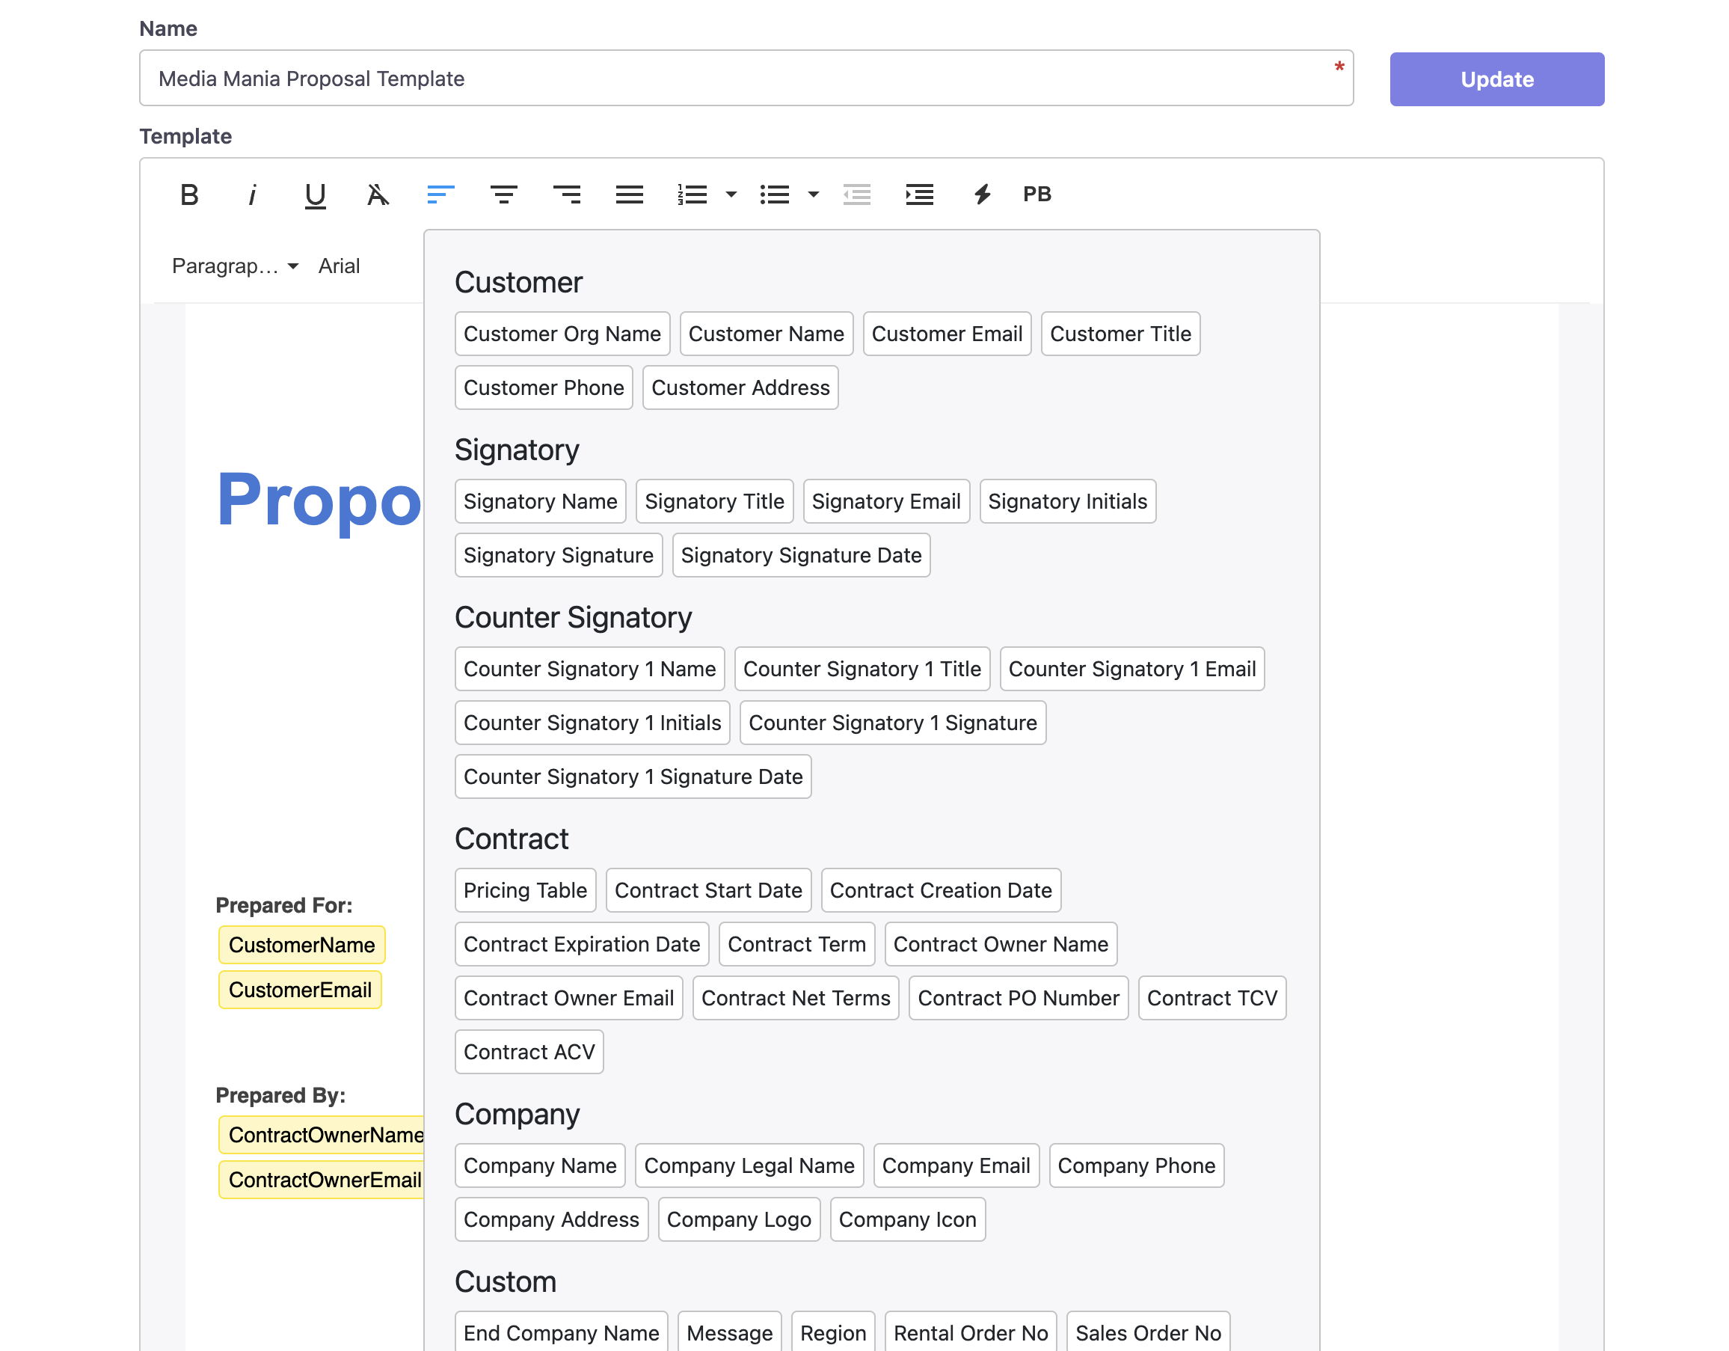The height and width of the screenshot is (1351, 1729).
Task: Choose the Pricing Table variable
Action: click(525, 890)
